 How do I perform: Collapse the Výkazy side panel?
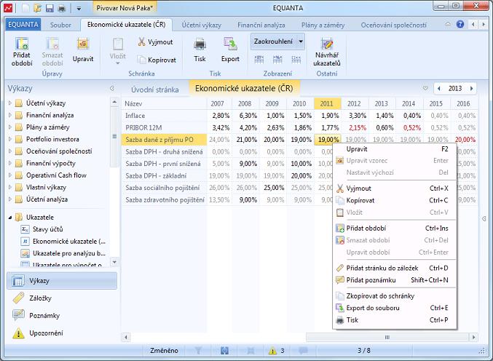point(112,89)
